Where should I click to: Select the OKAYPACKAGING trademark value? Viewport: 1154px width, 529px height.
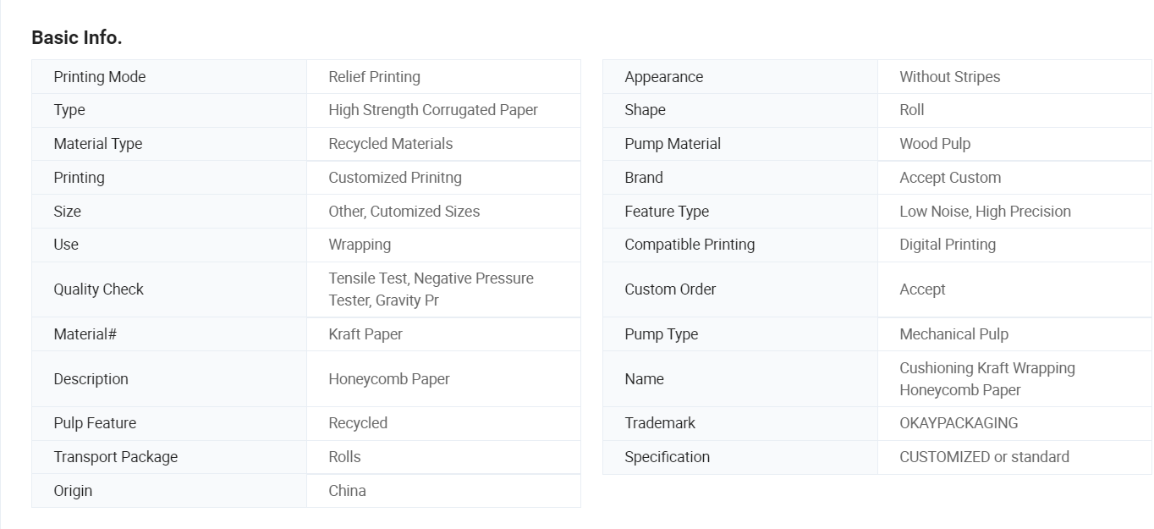coord(959,423)
